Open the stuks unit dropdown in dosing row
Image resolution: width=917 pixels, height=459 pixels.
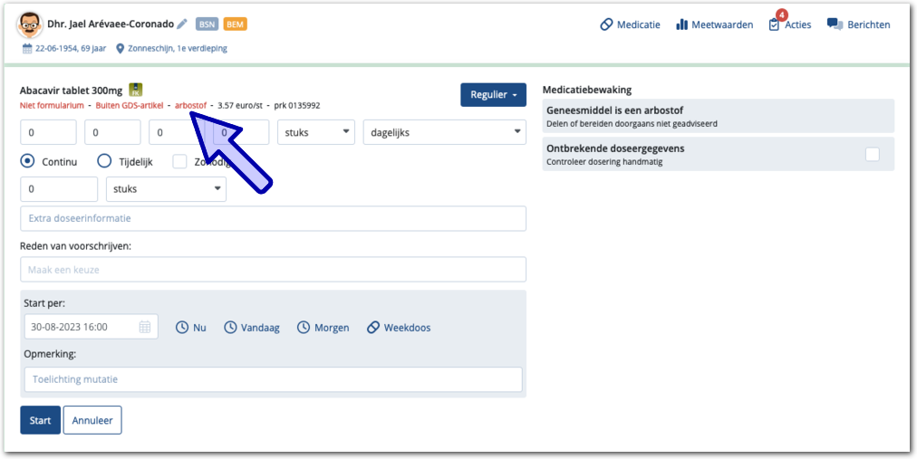(x=315, y=132)
